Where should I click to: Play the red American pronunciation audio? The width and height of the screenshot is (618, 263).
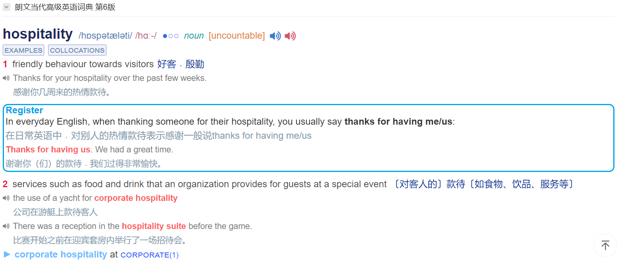tap(290, 36)
